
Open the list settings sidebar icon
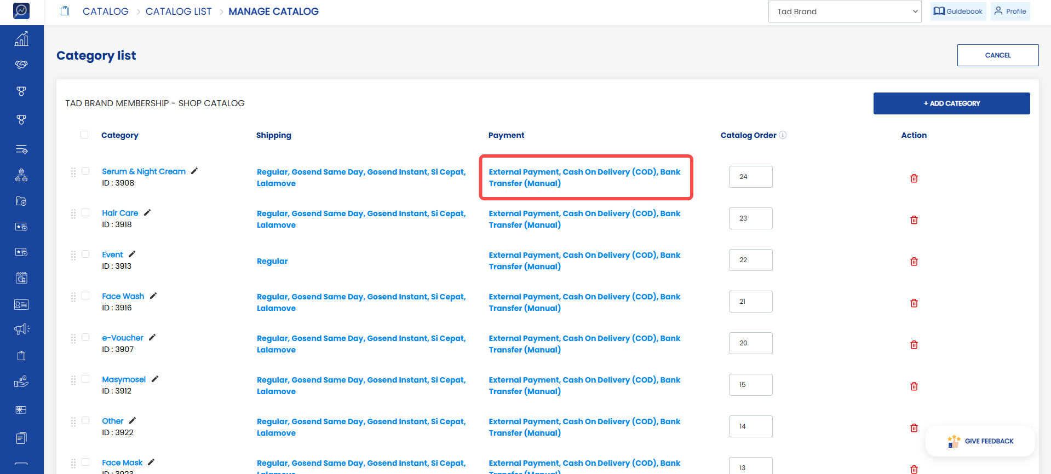(x=21, y=149)
